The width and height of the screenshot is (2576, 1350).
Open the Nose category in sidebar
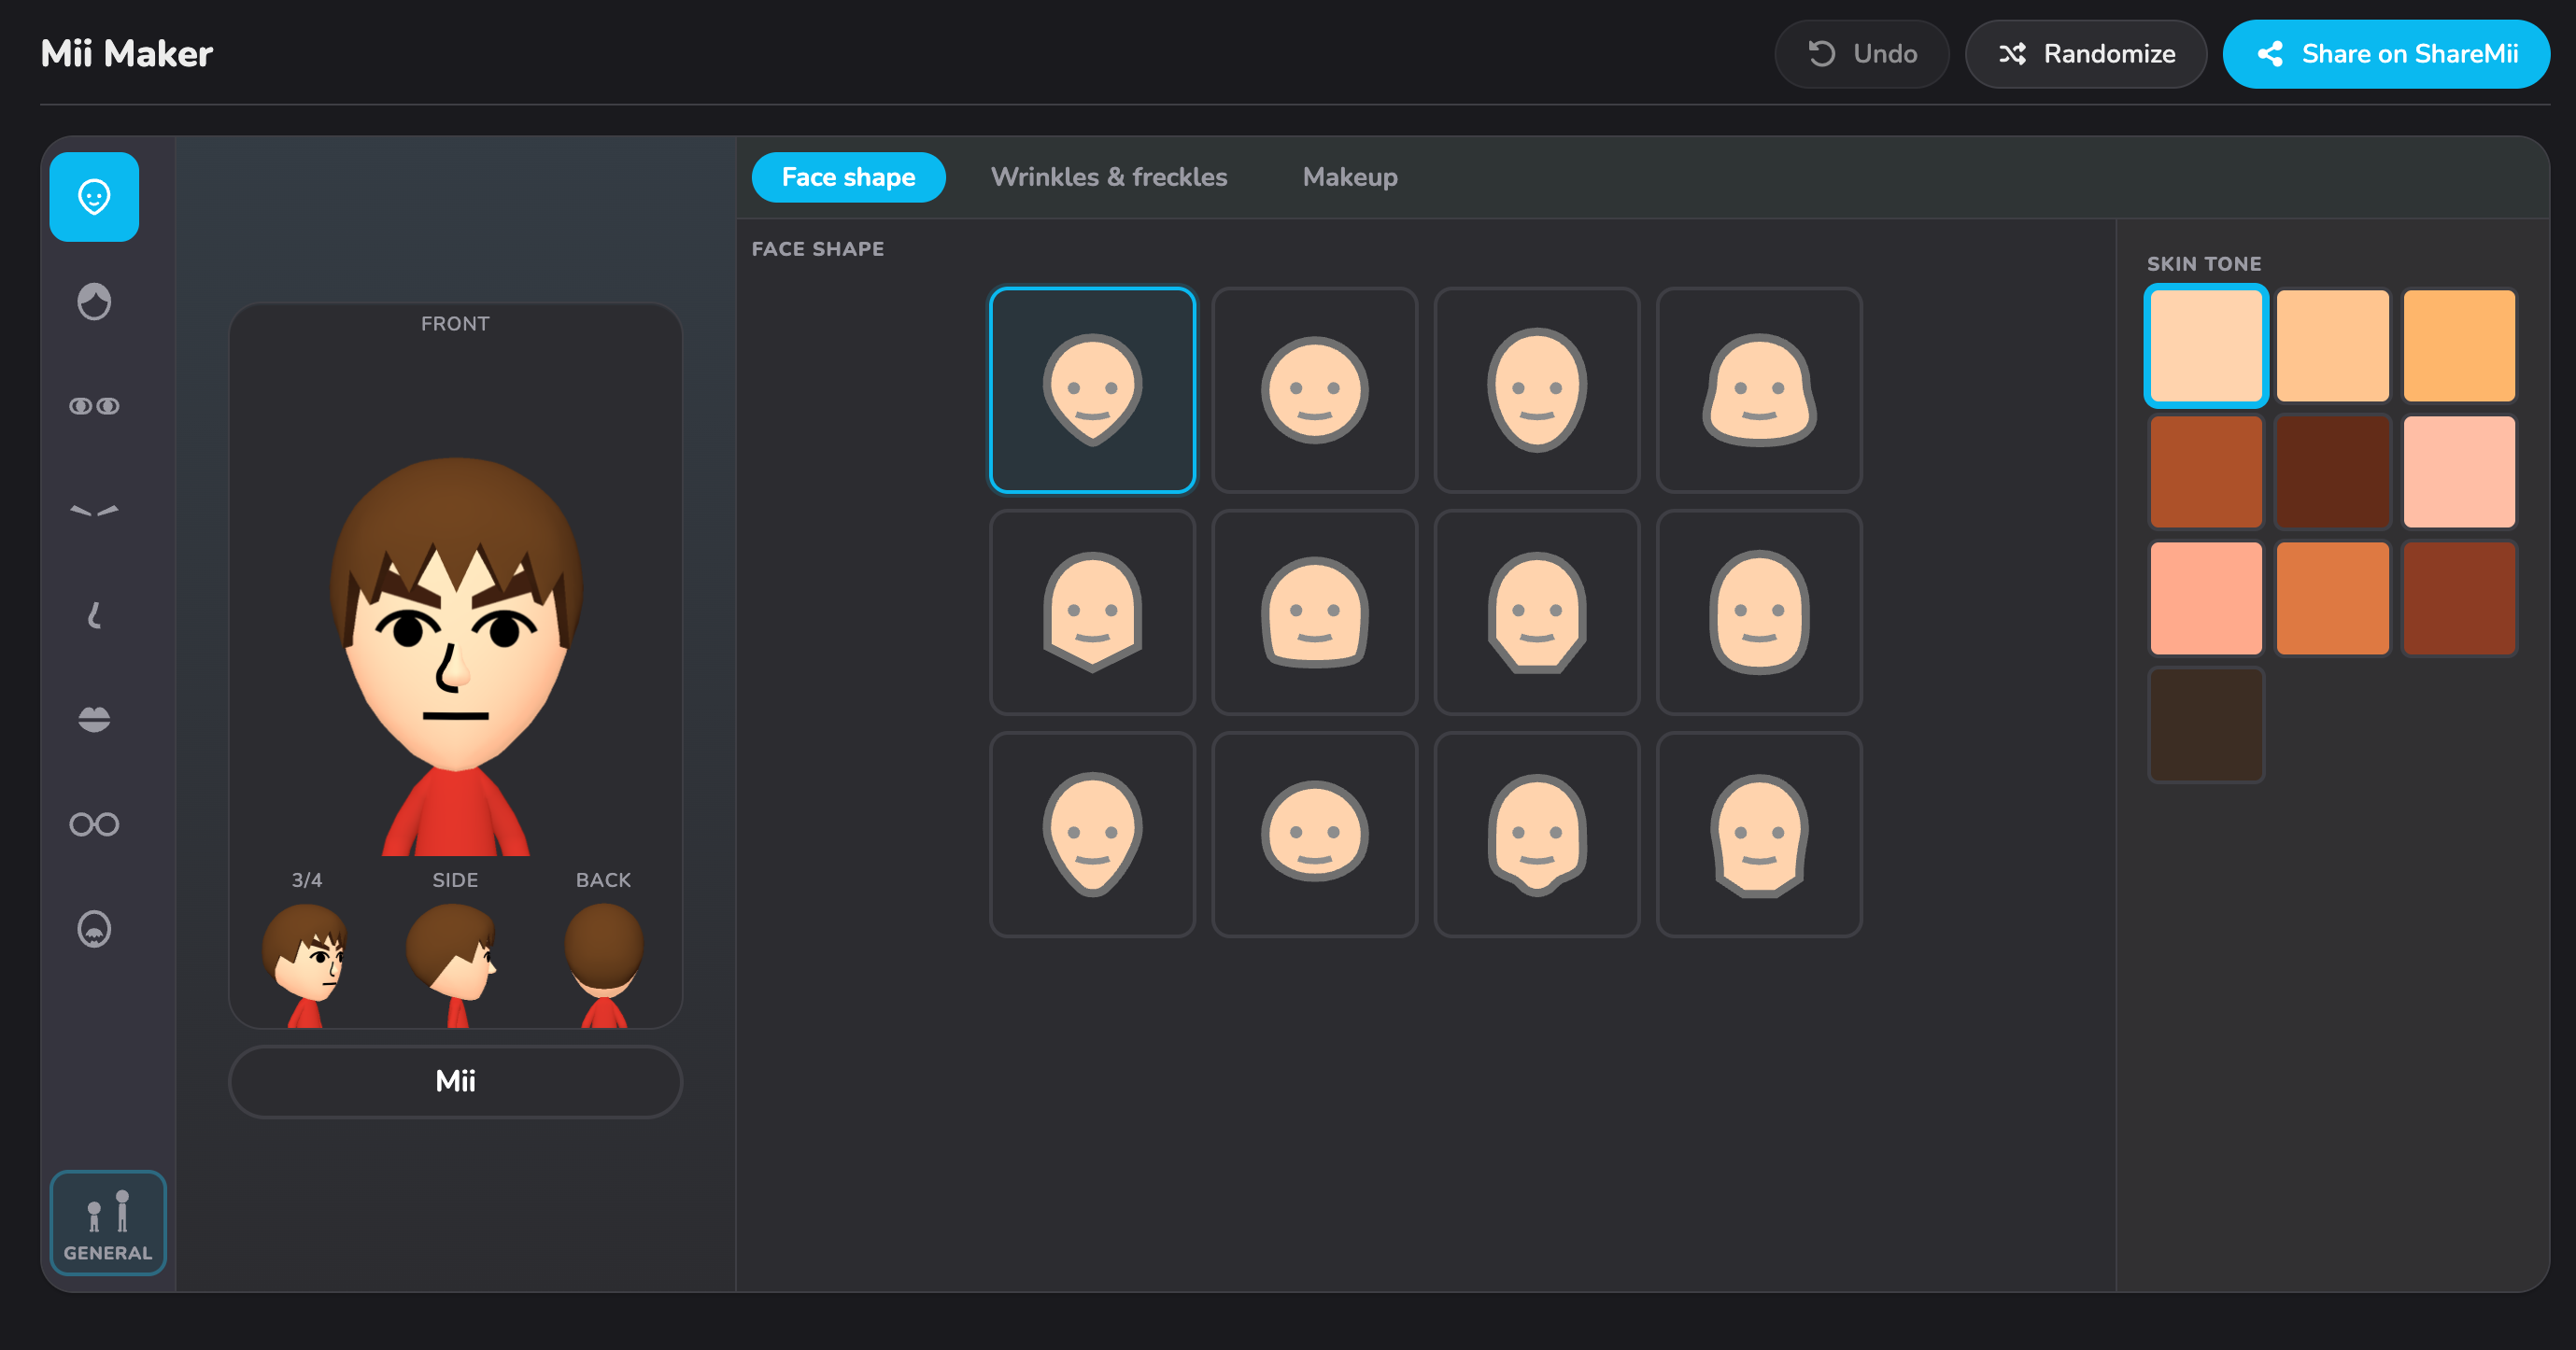coord(94,615)
